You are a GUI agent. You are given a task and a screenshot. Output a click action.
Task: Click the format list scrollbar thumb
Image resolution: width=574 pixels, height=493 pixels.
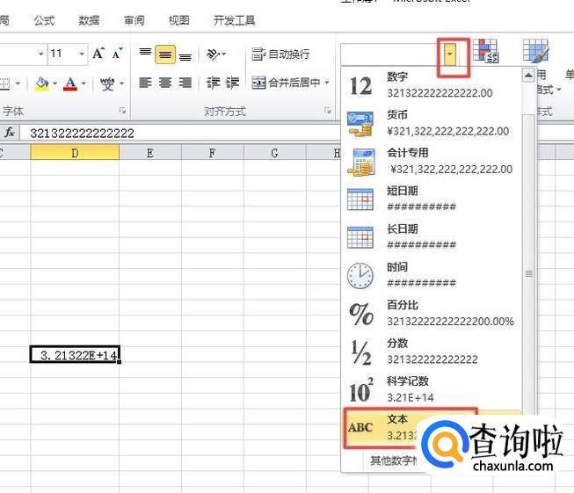(x=528, y=273)
